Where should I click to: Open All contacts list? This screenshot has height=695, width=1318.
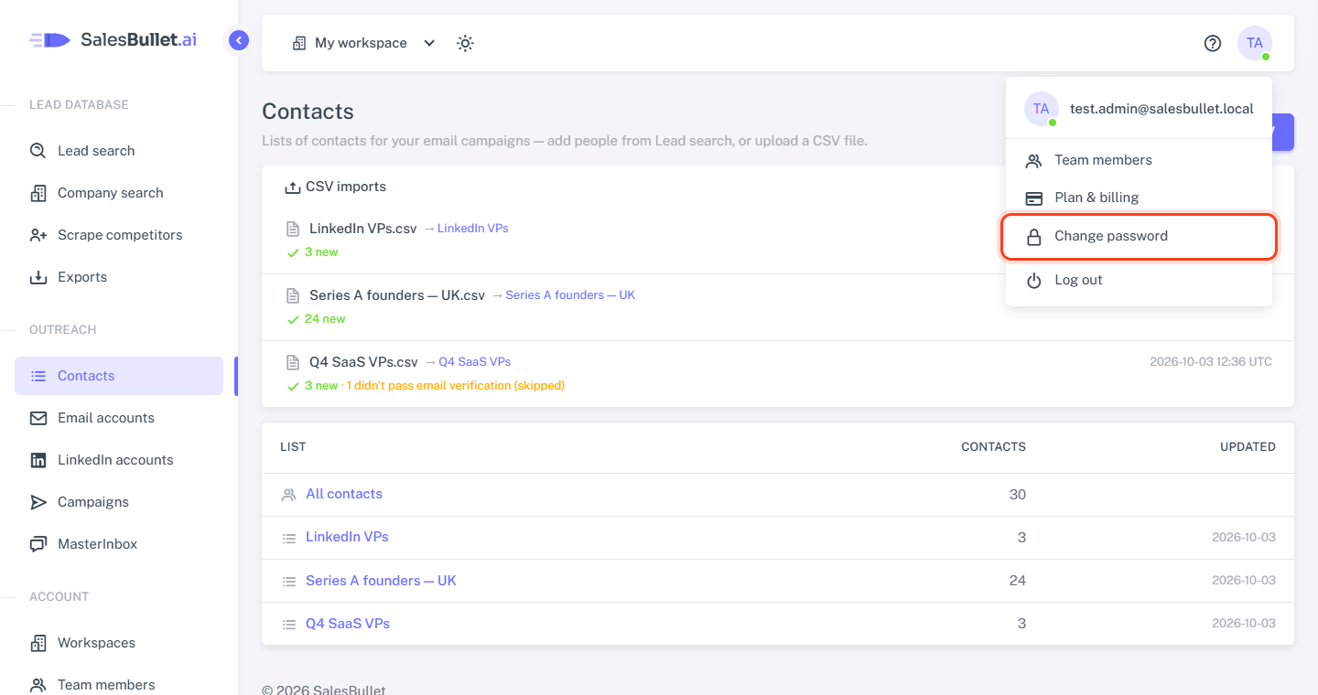click(344, 494)
